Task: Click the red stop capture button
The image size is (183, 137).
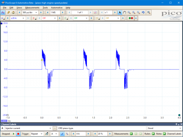Action: 18,134
